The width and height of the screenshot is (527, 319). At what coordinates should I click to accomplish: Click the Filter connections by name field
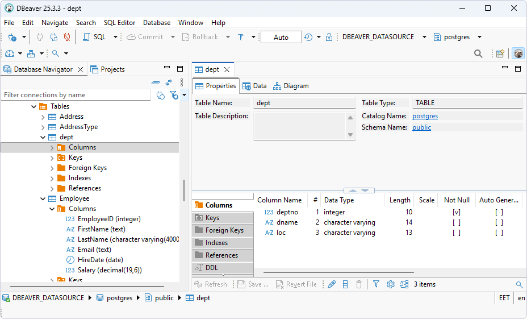(x=76, y=95)
